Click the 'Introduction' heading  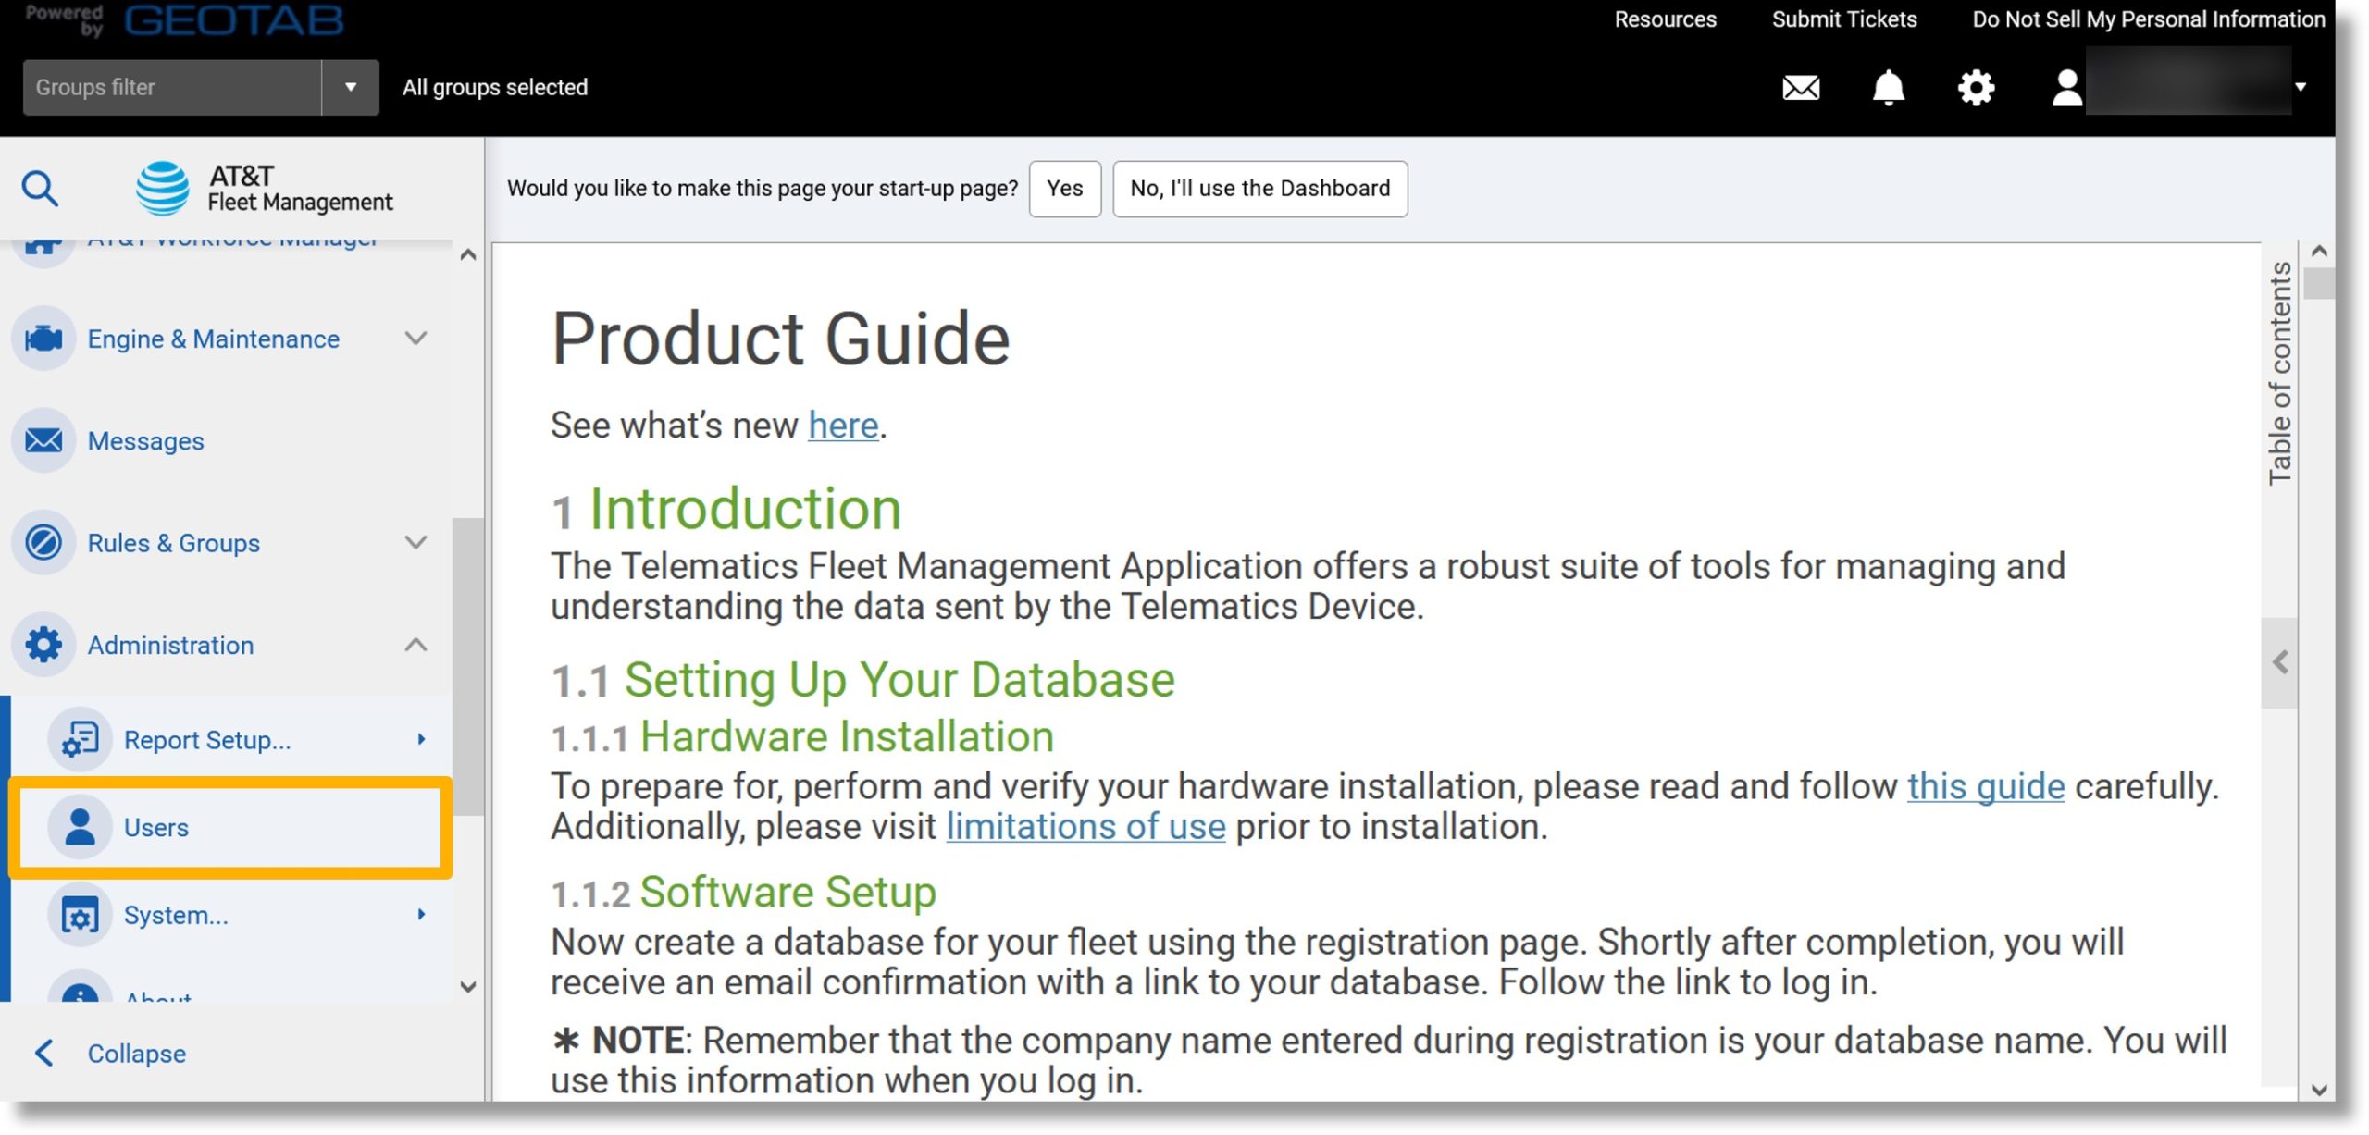click(745, 509)
